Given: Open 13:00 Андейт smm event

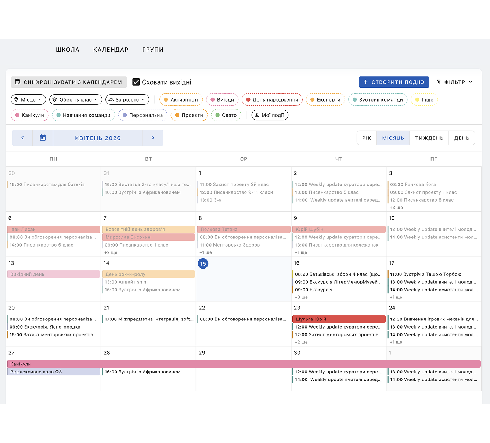Looking at the screenshot, I should coord(148,282).
